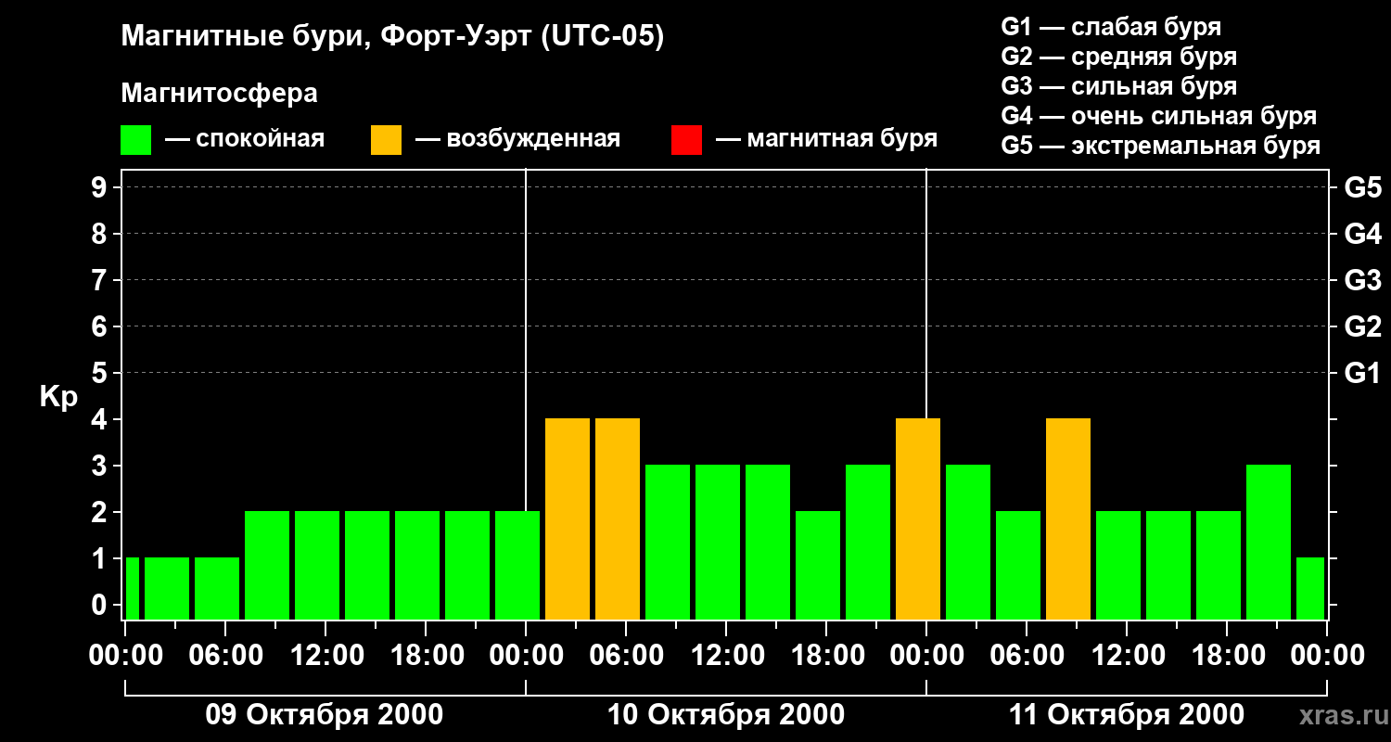
Task: Click the green 'спокойная' legend swatch
Action: point(135,140)
